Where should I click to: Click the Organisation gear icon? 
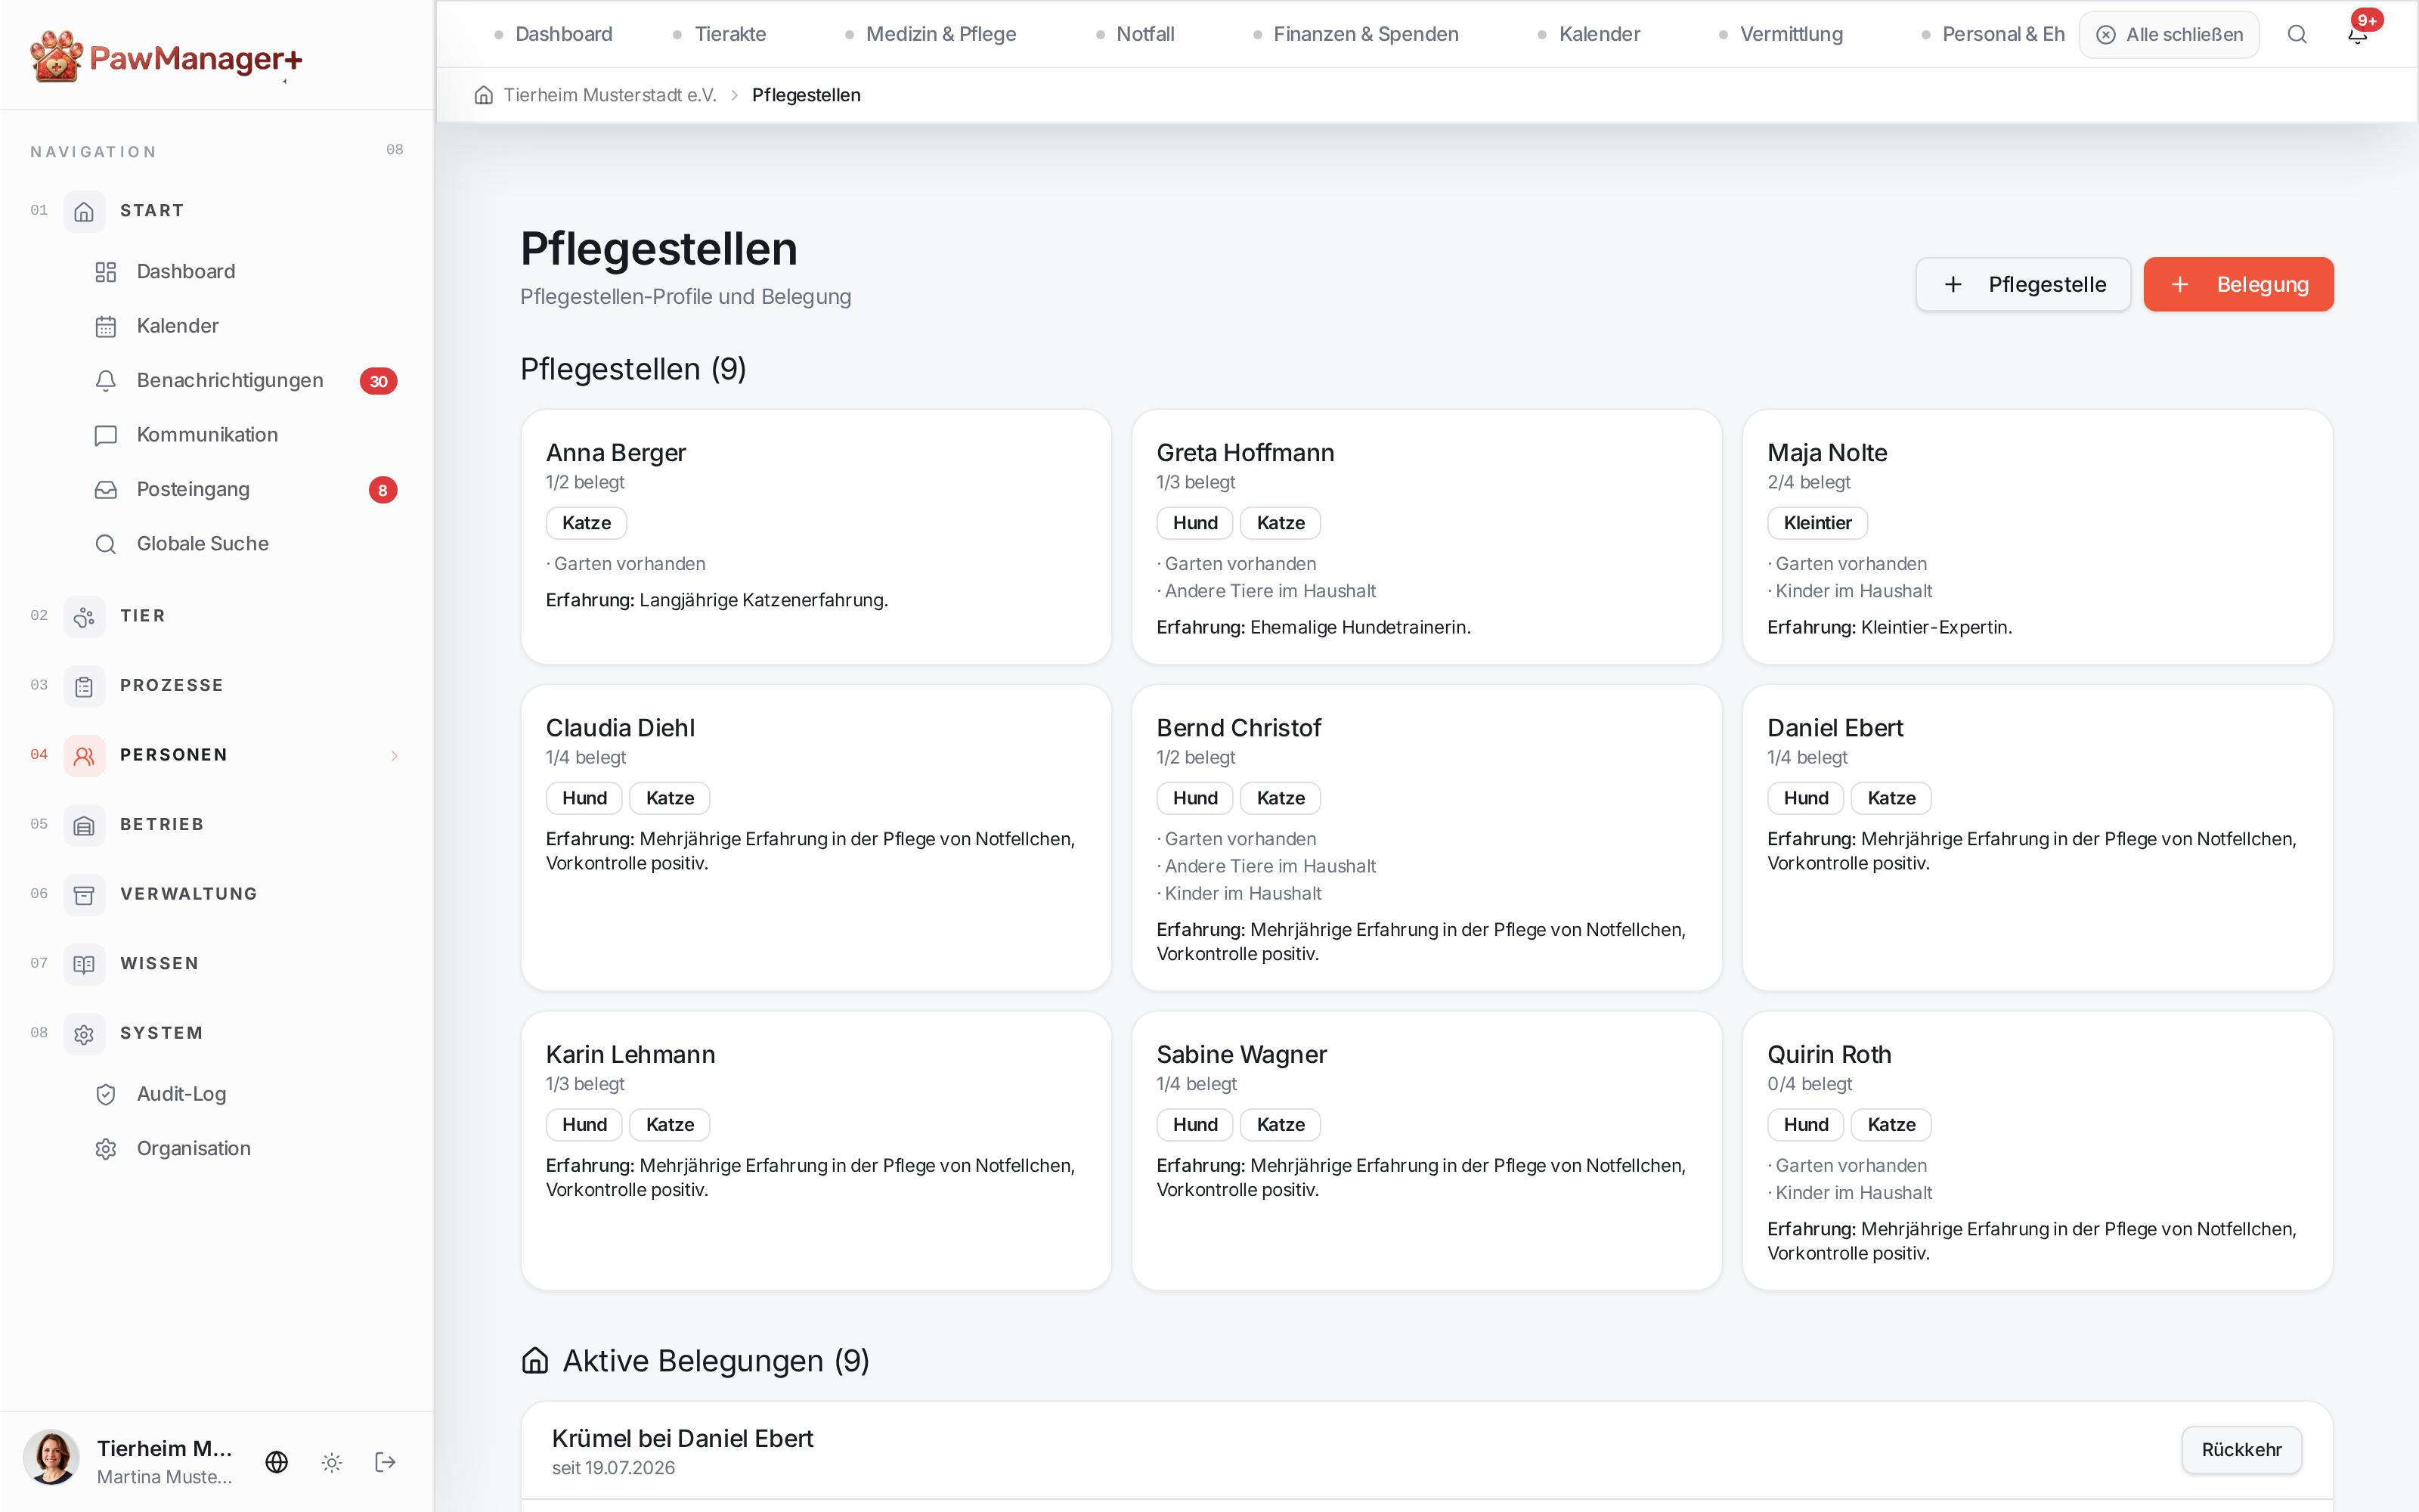point(106,1148)
